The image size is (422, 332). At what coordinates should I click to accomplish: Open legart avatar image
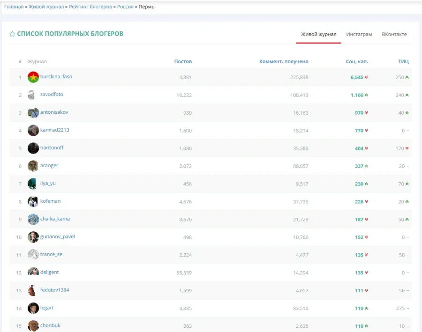(33, 308)
